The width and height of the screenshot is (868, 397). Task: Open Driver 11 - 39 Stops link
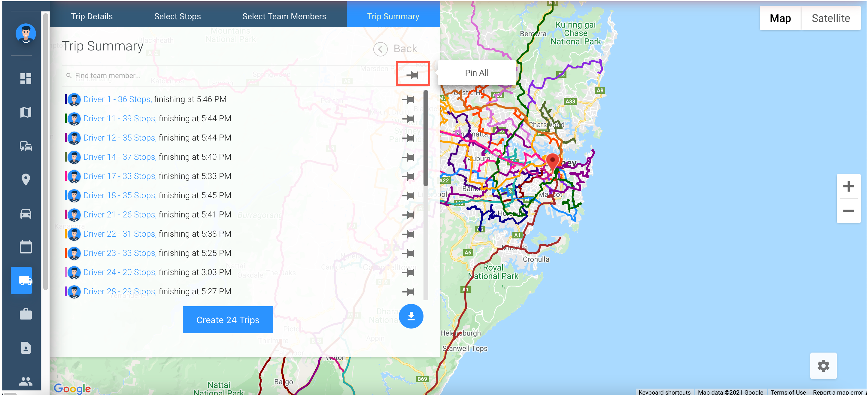click(x=120, y=119)
